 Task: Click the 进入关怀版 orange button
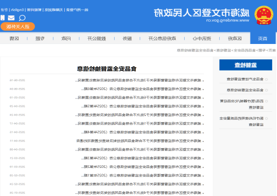(x=18, y=26)
